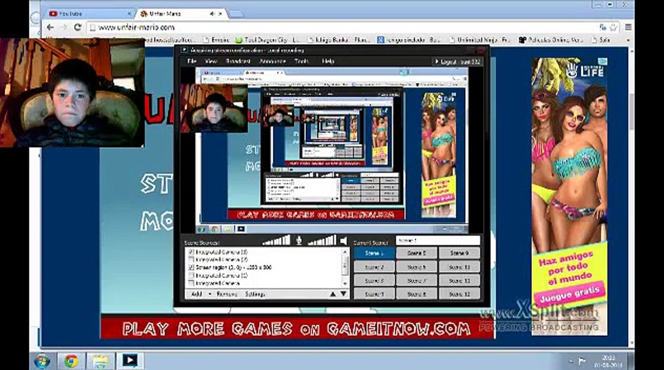
Task: Switch to Scene 12
Action: (x=459, y=294)
